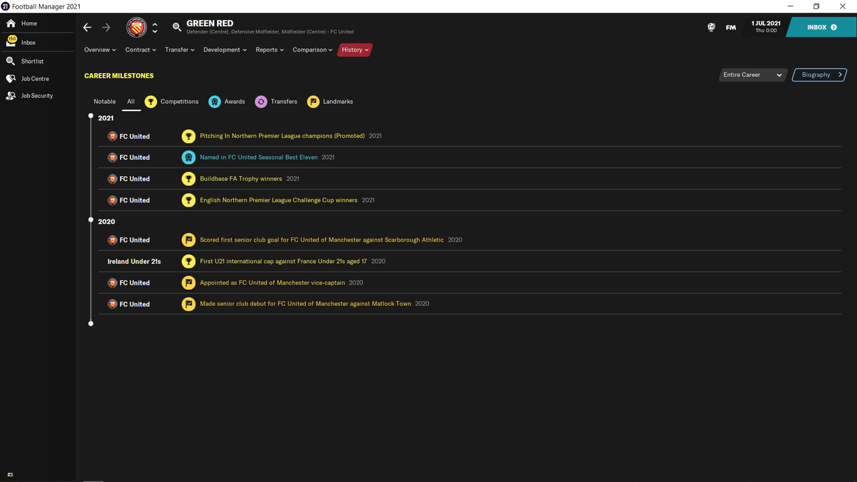This screenshot has height=482, width=857.
Task: Click flag icon for senior club debut row
Action: click(189, 304)
